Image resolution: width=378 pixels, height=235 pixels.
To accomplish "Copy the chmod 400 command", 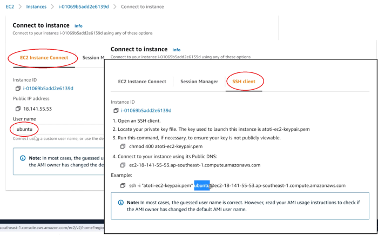I will [x=123, y=146].
